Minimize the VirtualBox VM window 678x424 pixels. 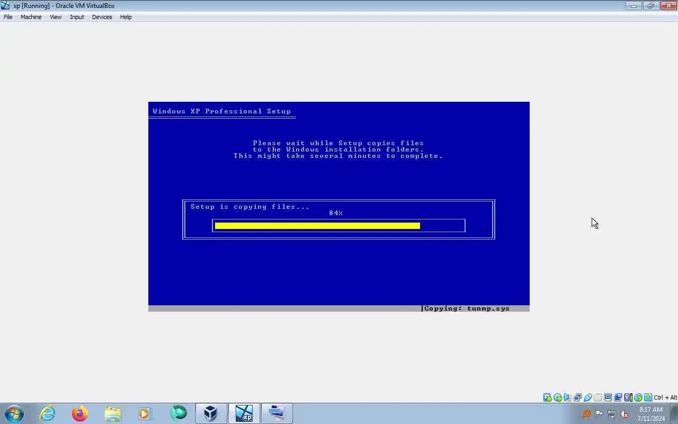634,6
